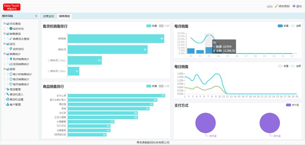The image size is (305, 145).
Task: Click the Easy Touch logo
Action: click(x=12, y=7)
